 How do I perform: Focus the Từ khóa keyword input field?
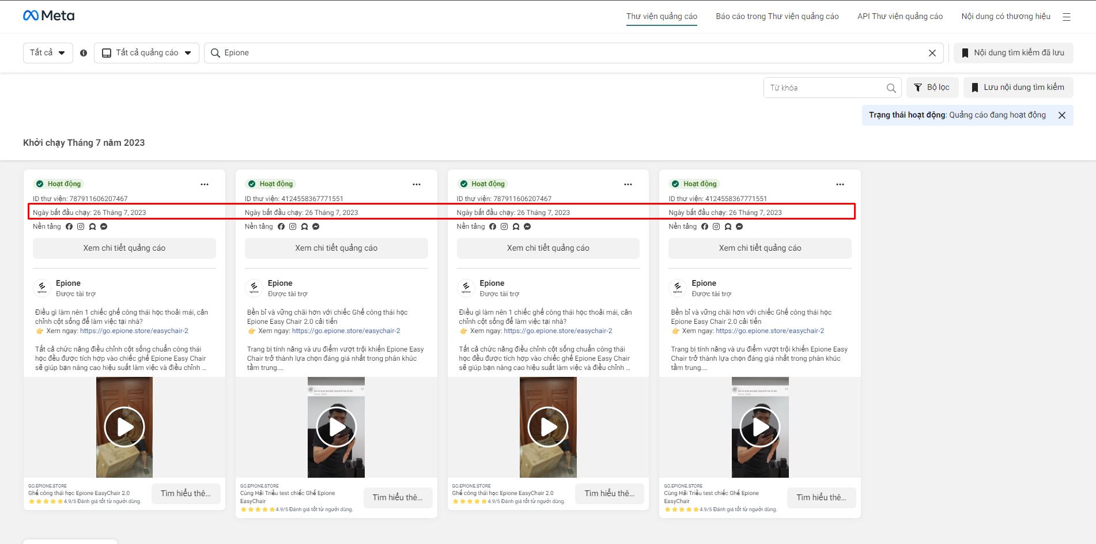(x=825, y=88)
